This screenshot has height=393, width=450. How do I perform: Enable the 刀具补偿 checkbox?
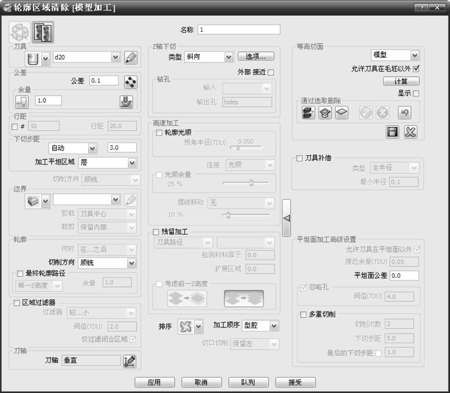[x=299, y=158]
